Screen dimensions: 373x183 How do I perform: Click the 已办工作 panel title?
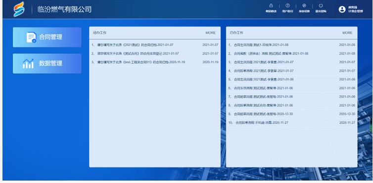click(236, 33)
